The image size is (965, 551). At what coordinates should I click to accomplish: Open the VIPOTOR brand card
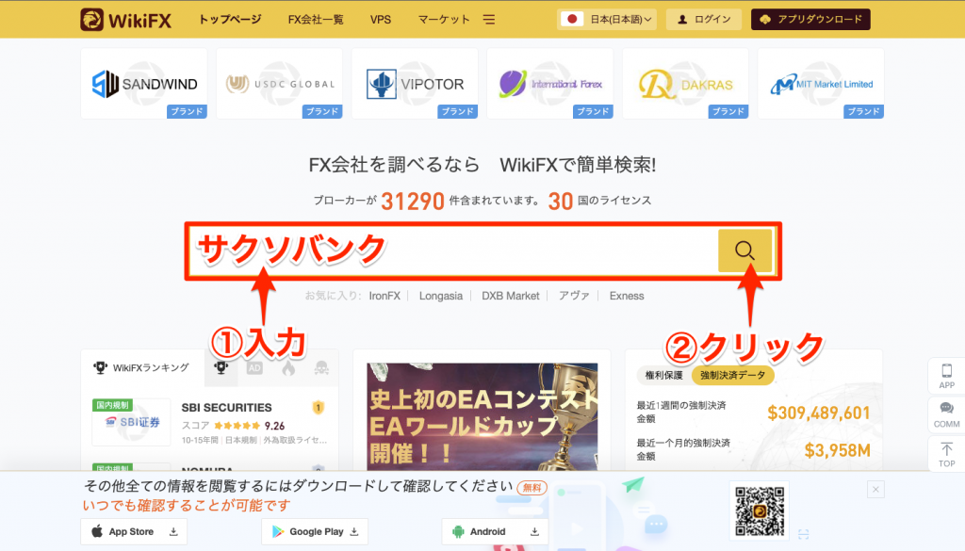[415, 84]
